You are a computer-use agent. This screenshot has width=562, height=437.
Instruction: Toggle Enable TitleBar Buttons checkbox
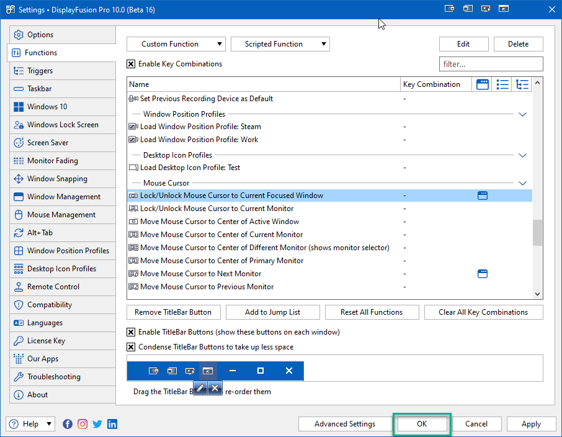pos(131,332)
